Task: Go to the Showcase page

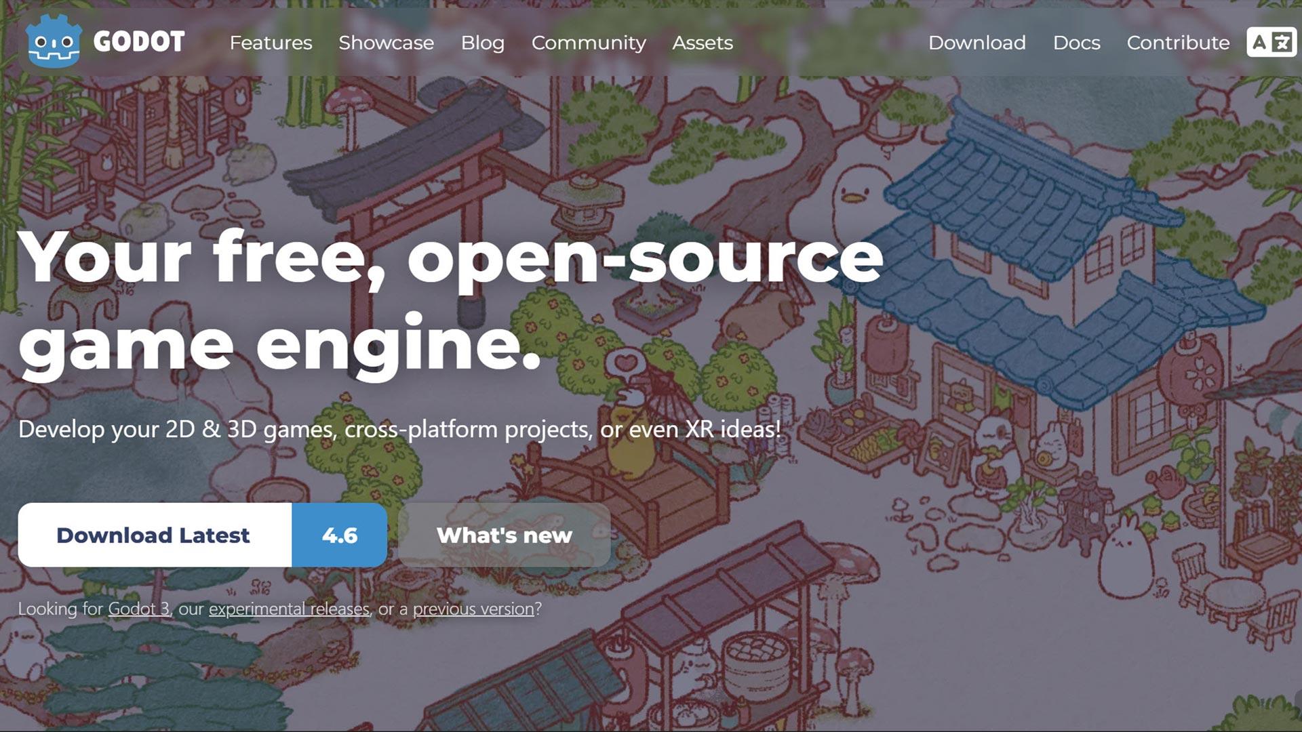Action: (x=386, y=43)
